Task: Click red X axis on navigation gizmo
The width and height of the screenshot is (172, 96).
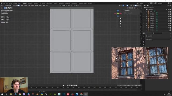Action: click(121, 14)
